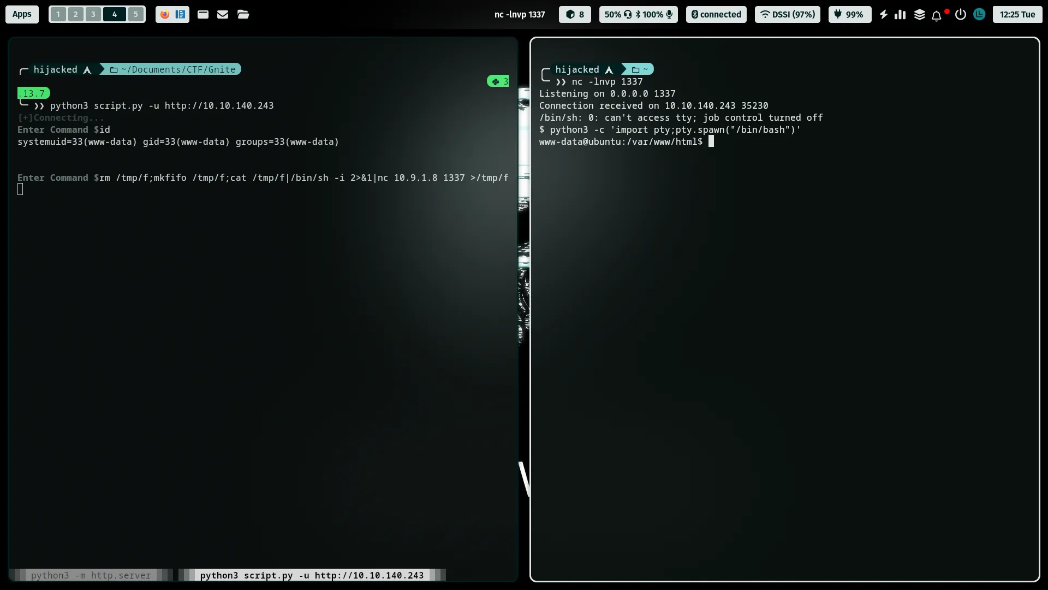Open the power menu icon

coord(961,14)
